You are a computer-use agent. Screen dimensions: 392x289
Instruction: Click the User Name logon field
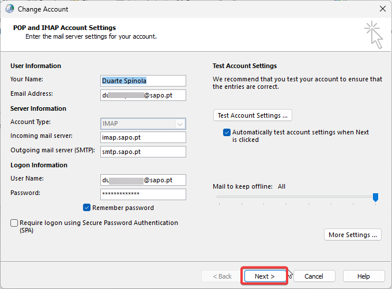(x=143, y=180)
